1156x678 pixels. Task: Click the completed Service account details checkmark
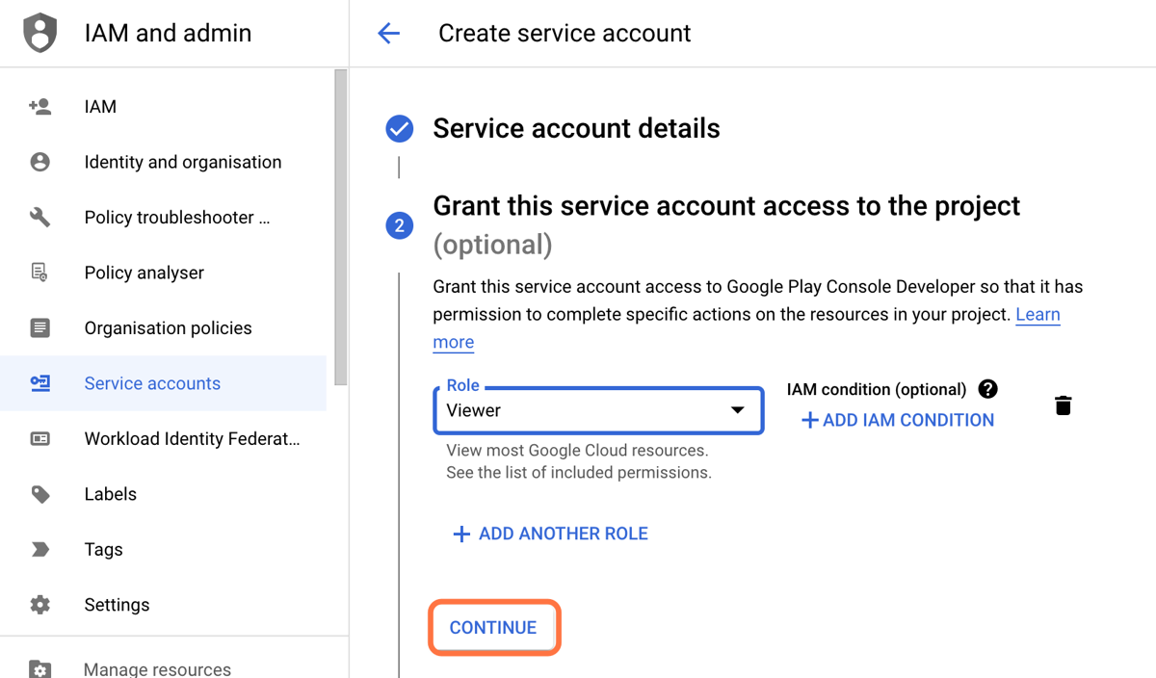click(x=400, y=128)
